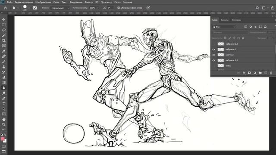This screenshot has width=276, height=155.
Task: Select the Gradient tool
Action: pos(4,83)
